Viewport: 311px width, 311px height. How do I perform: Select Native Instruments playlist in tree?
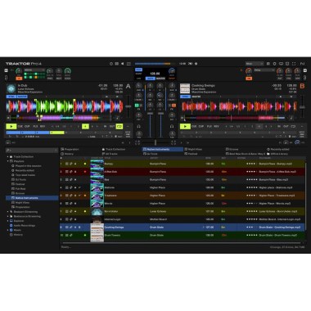click(x=32, y=198)
